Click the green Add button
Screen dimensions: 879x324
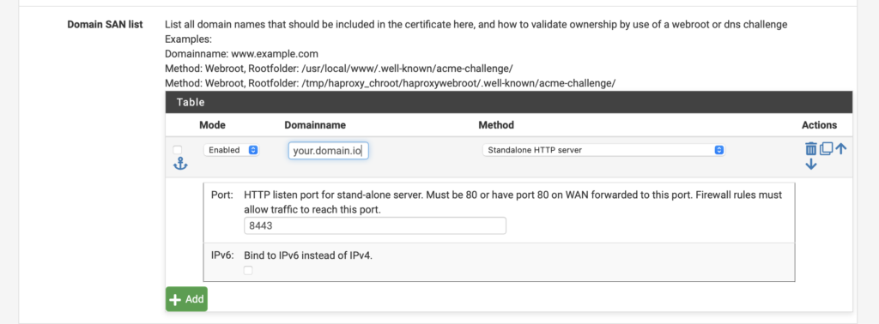tap(186, 299)
